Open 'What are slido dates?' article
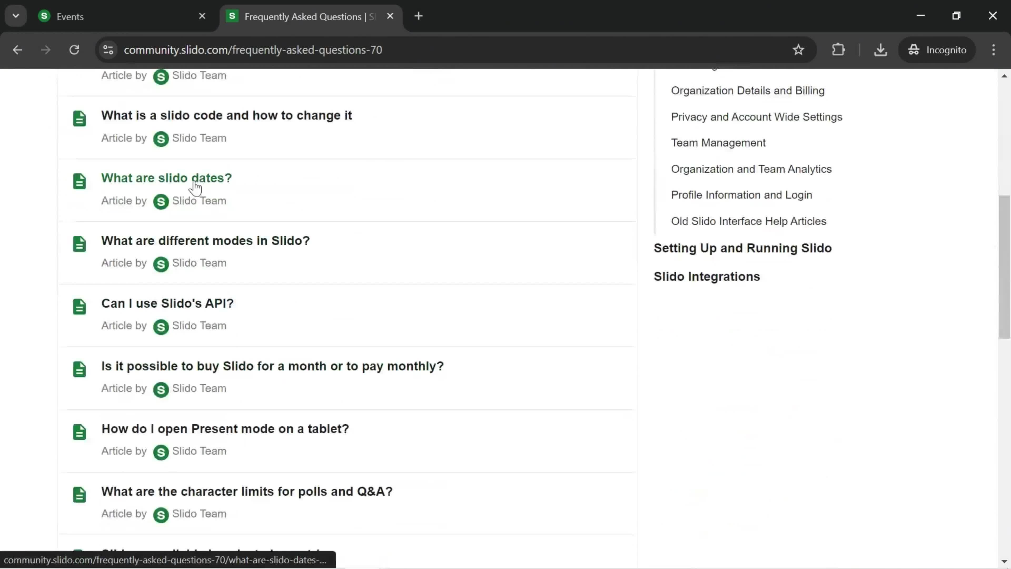 point(166,178)
